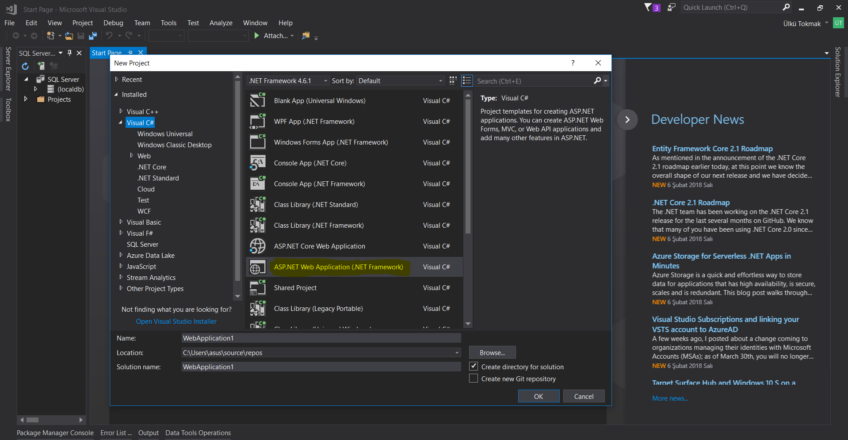
Task: Open Visual Studio Installer link
Action: pos(176,321)
